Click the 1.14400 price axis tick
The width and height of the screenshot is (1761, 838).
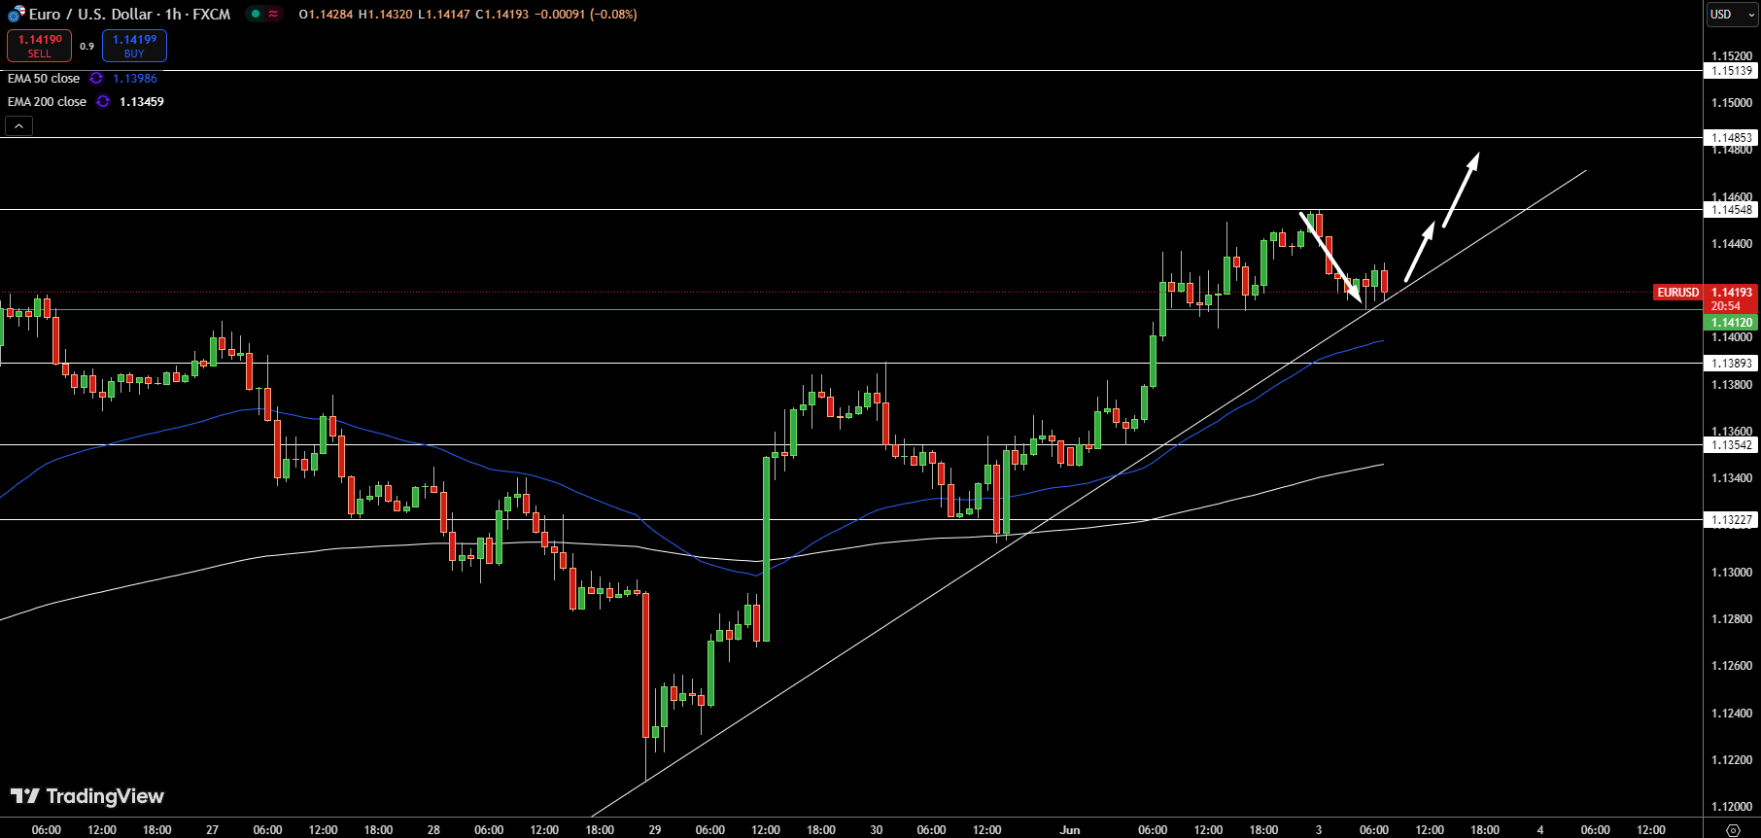pyautogui.click(x=1732, y=243)
